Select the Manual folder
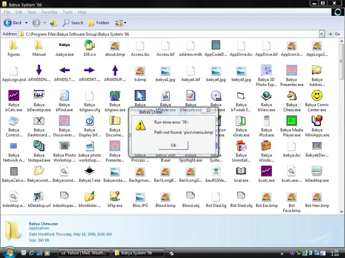 (x=39, y=48)
